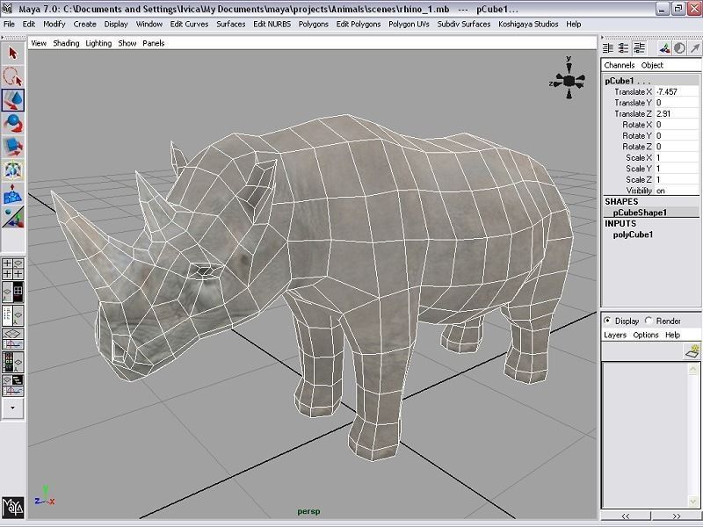Click the first channel box display icon
This screenshot has width=703, height=527.
[x=608, y=48]
